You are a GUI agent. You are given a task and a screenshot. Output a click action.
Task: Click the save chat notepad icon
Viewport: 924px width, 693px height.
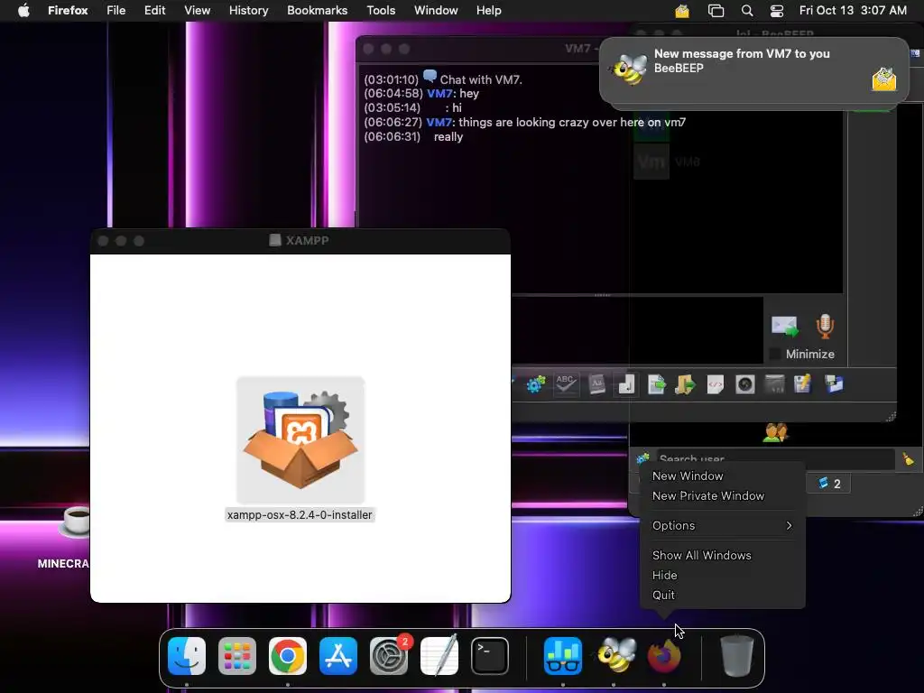(803, 384)
